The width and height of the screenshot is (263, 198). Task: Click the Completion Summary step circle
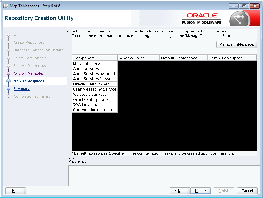9,96
